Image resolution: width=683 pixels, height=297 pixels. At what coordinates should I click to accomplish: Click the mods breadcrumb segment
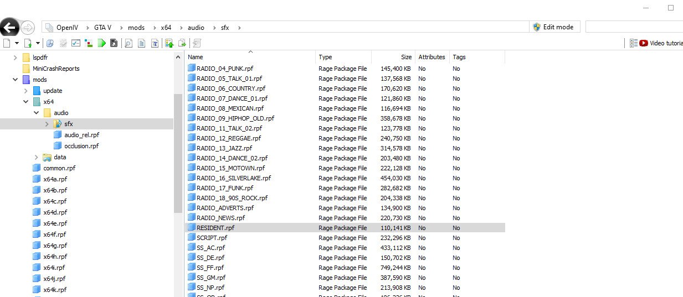click(136, 27)
